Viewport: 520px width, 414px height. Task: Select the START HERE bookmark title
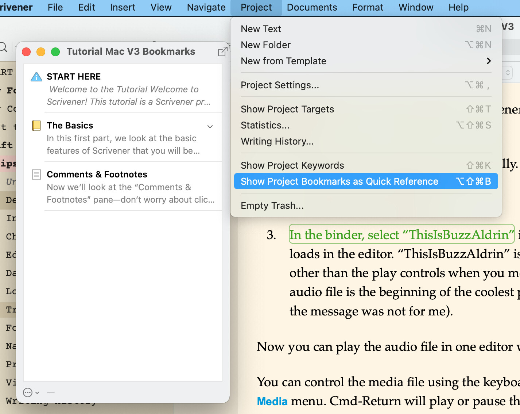(74, 77)
